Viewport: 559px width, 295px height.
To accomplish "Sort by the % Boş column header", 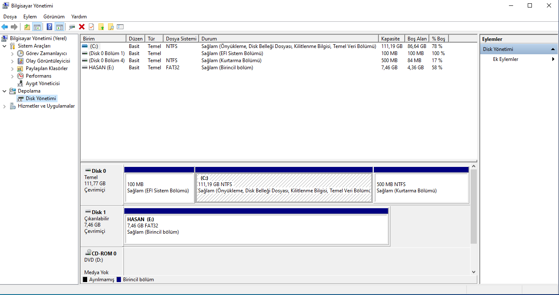I will (x=438, y=38).
